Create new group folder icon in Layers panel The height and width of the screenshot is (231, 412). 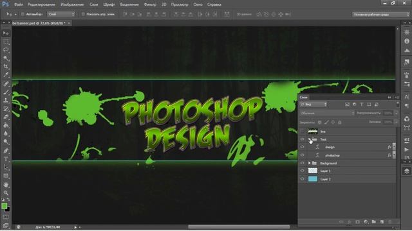tap(373, 222)
